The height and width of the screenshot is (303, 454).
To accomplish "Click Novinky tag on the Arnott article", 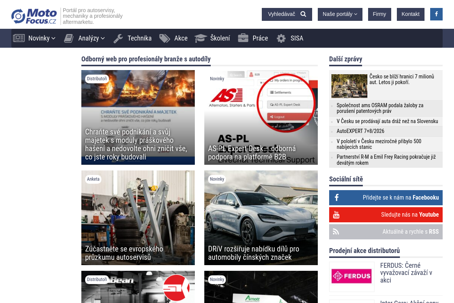I will pos(217,280).
